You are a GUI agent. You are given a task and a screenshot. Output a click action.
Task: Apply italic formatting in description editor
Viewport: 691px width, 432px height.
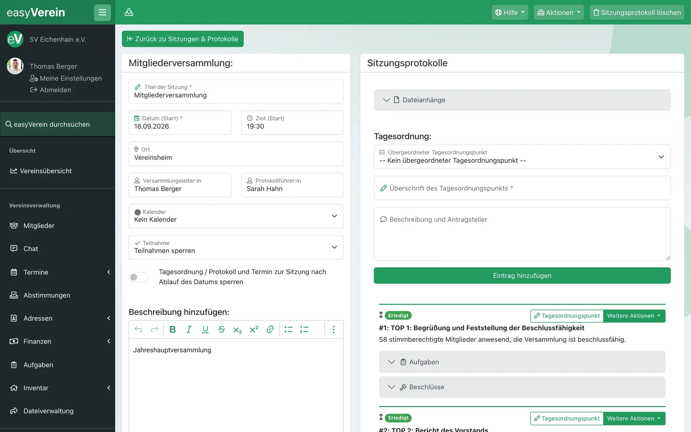click(189, 329)
